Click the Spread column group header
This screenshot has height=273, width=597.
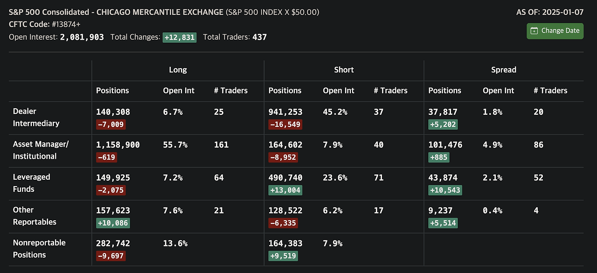click(504, 70)
